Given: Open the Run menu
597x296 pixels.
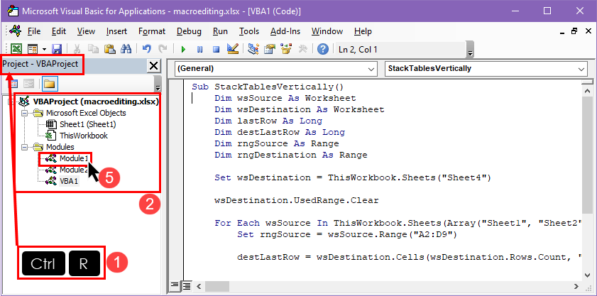Looking at the screenshot, I should click(221, 31).
